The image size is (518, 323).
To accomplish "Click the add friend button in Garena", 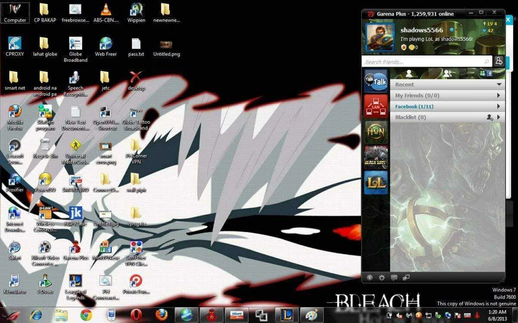I will [499, 61].
